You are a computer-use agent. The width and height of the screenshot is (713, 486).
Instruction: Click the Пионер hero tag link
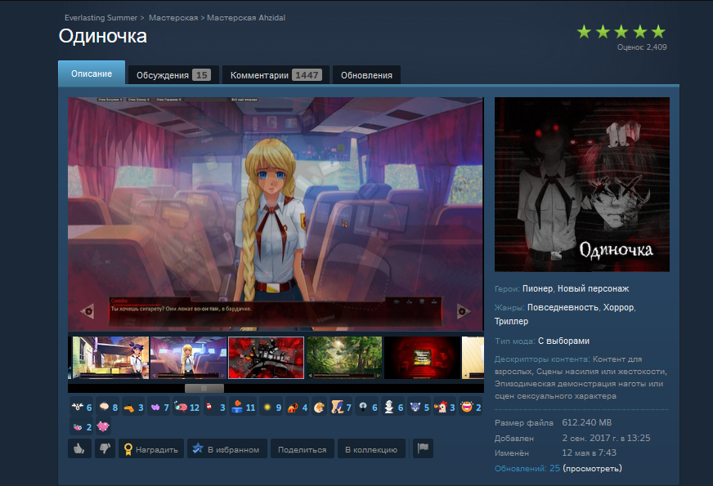[537, 288]
